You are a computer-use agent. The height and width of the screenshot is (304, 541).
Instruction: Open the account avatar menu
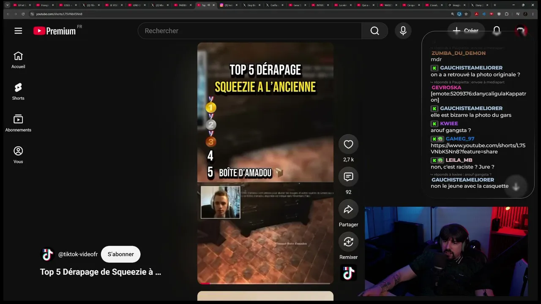[x=521, y=30]
